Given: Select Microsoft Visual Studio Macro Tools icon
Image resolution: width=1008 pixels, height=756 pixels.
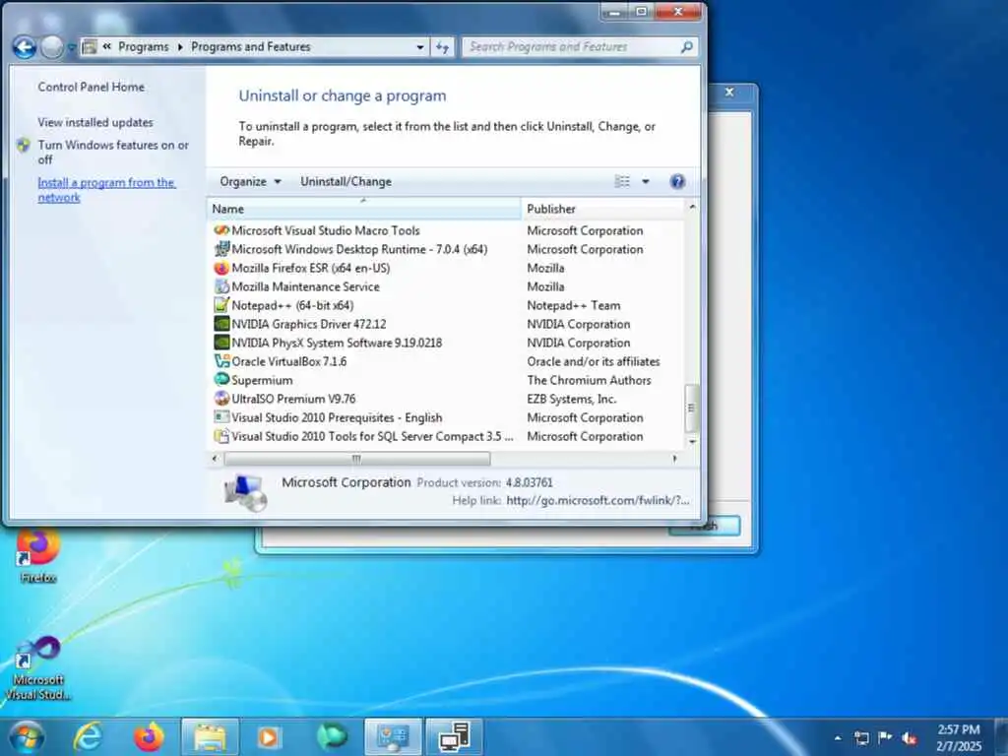Looking at the screenshot, I should 221,230.
